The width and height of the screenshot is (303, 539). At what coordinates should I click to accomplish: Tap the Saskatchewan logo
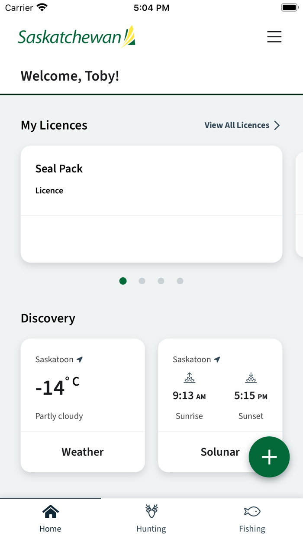point(77,36)
